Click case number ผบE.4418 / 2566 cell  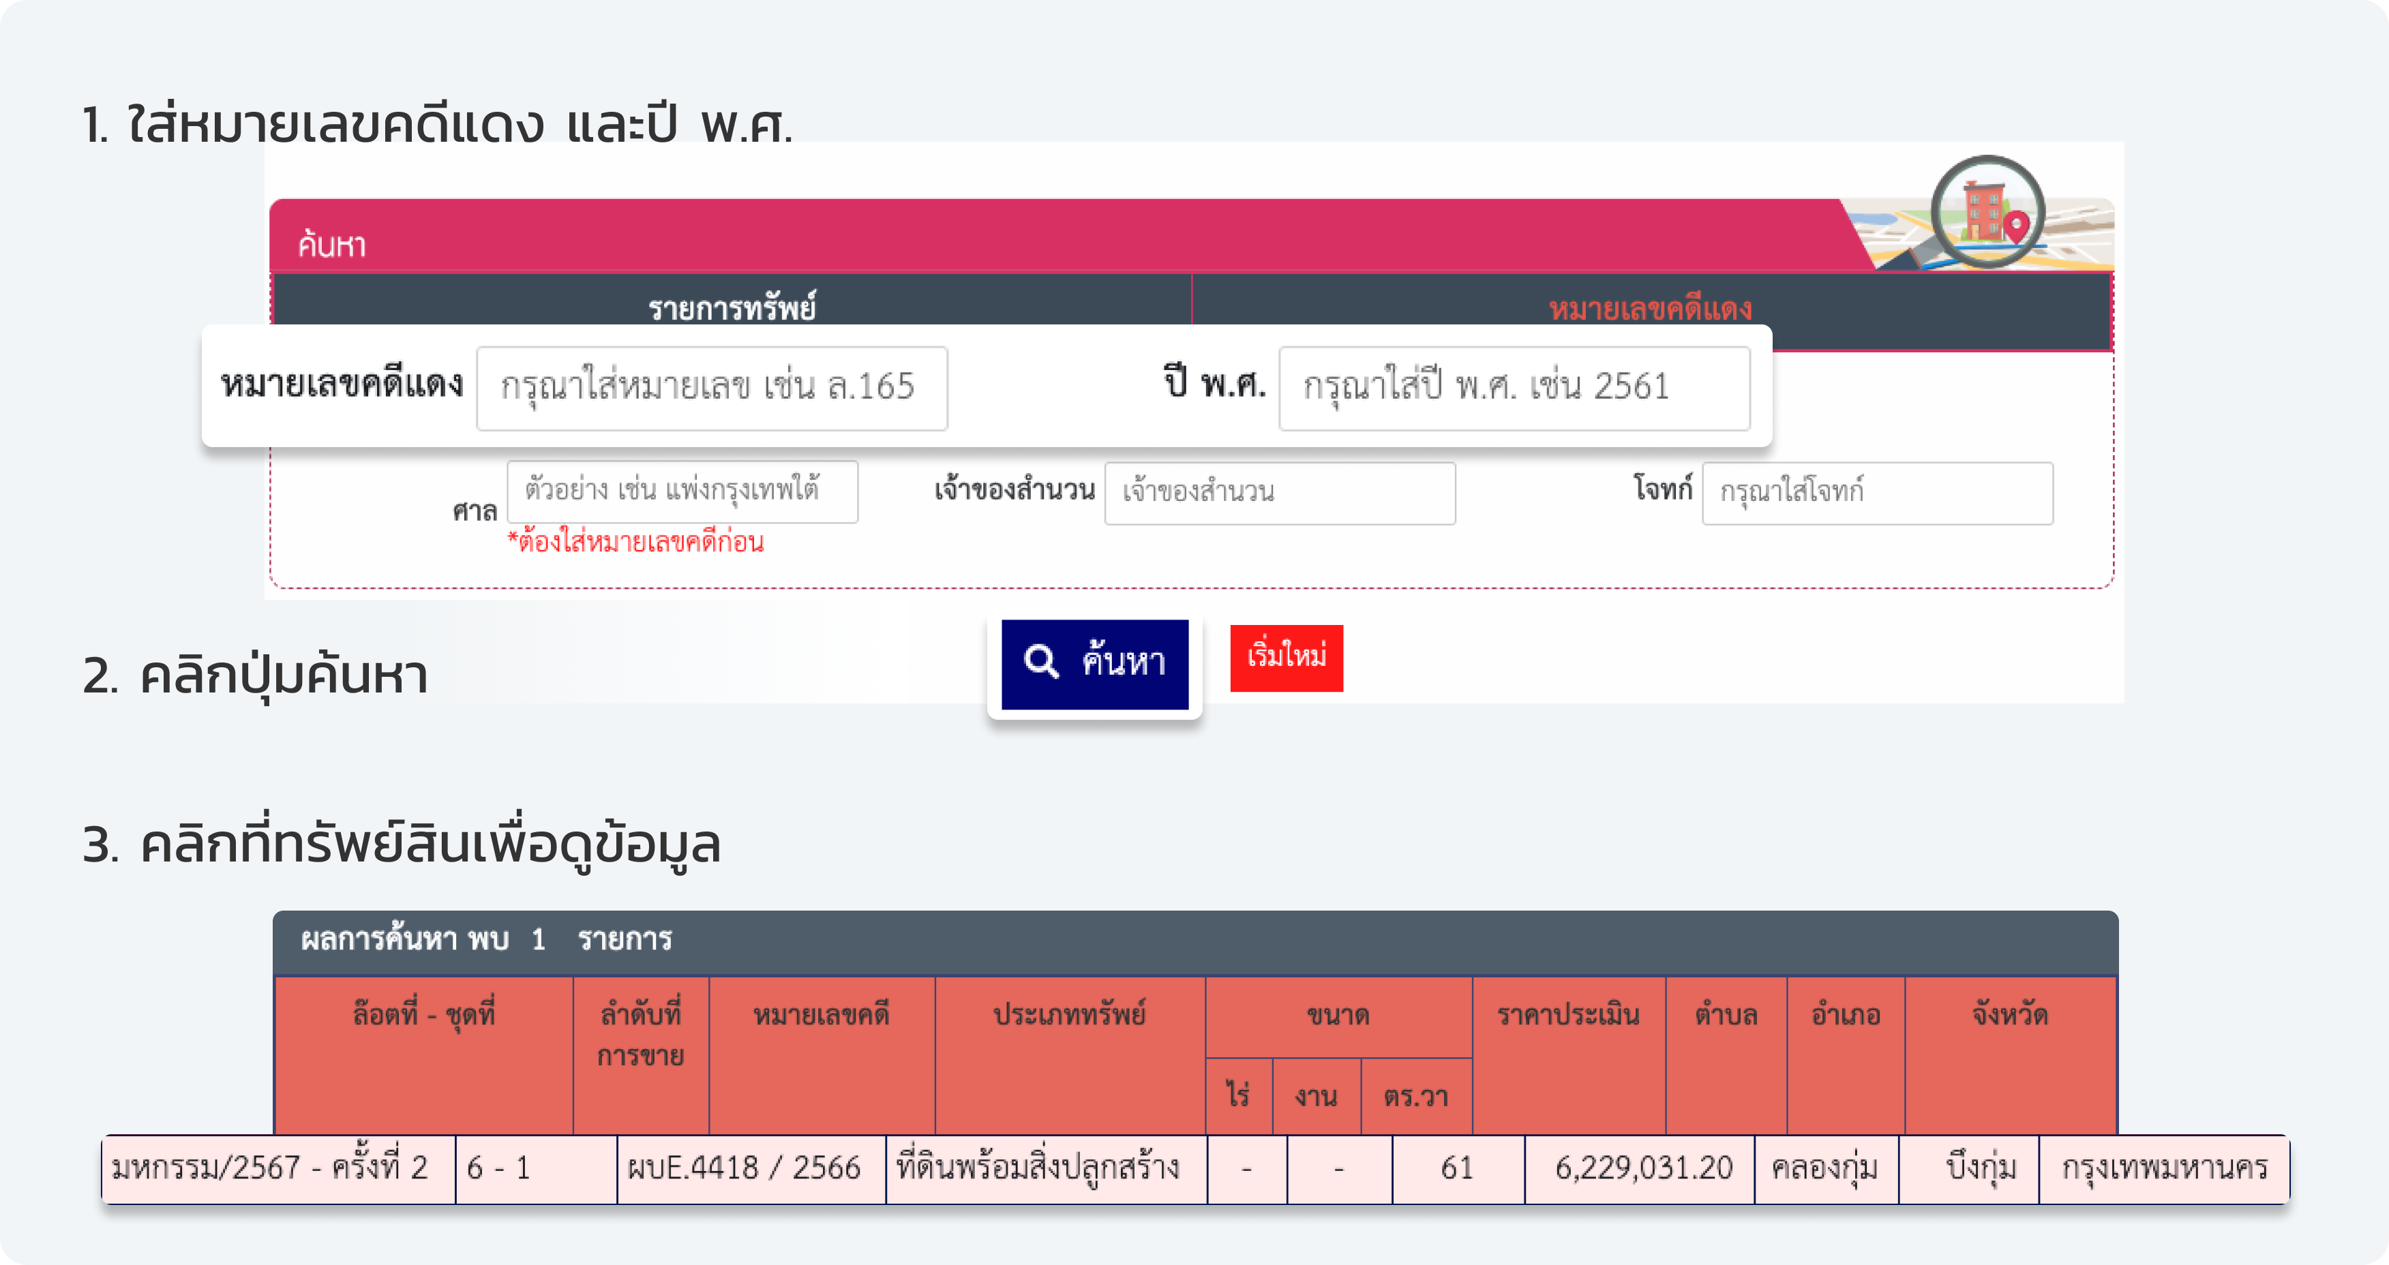(x=744, y=1168)
